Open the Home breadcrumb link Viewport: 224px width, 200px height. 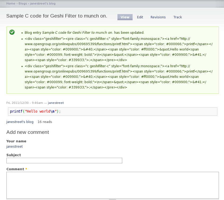[11, 3]
